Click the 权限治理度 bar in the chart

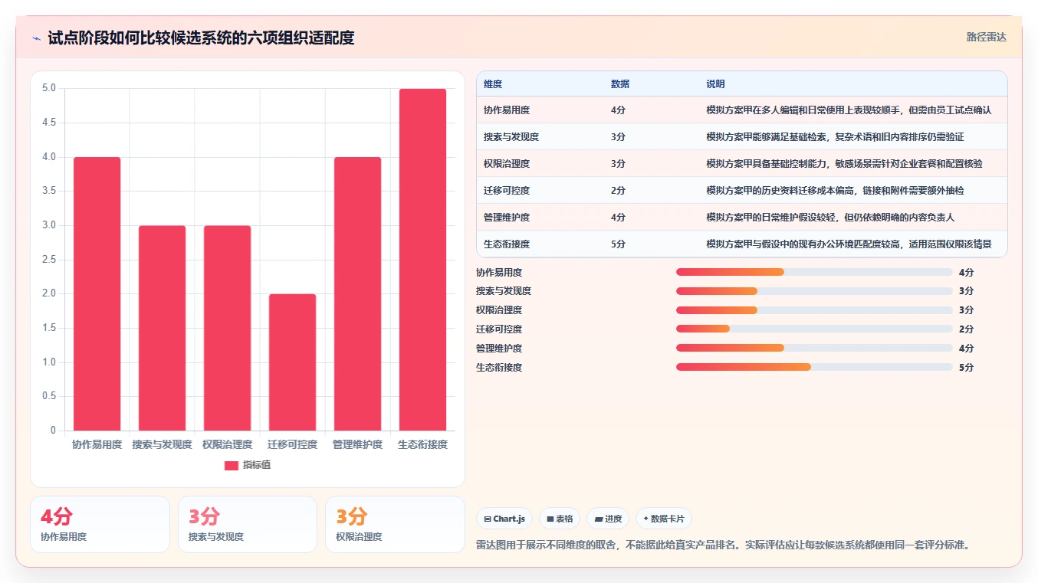point(227,328)
